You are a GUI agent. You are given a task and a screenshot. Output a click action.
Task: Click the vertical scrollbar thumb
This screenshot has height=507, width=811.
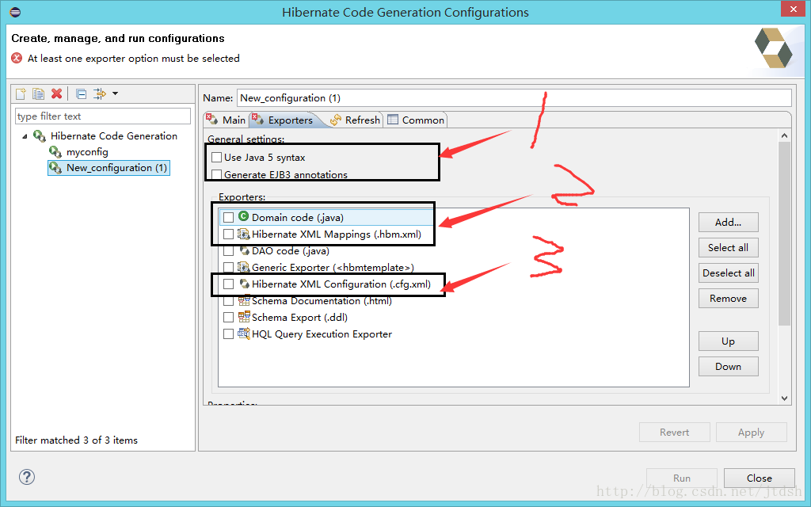point(784,234)
